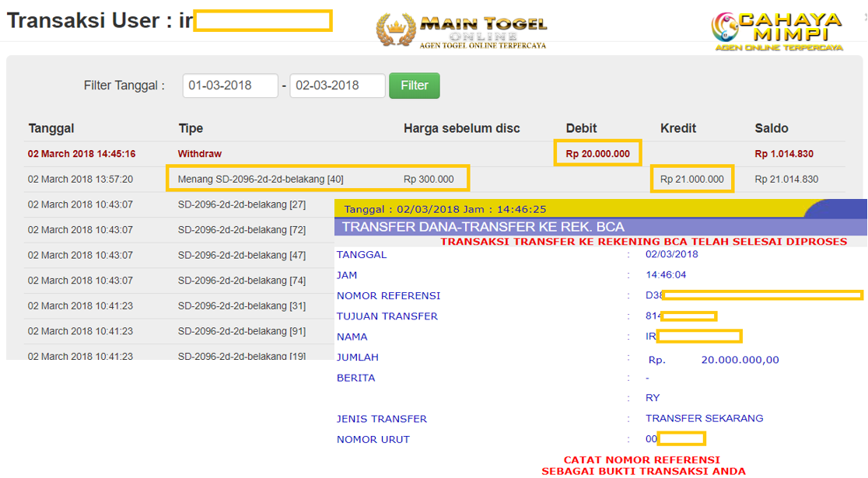Select the Withdraw transaction row
Viewport: 868px width, 478px height.
point(200,154)
